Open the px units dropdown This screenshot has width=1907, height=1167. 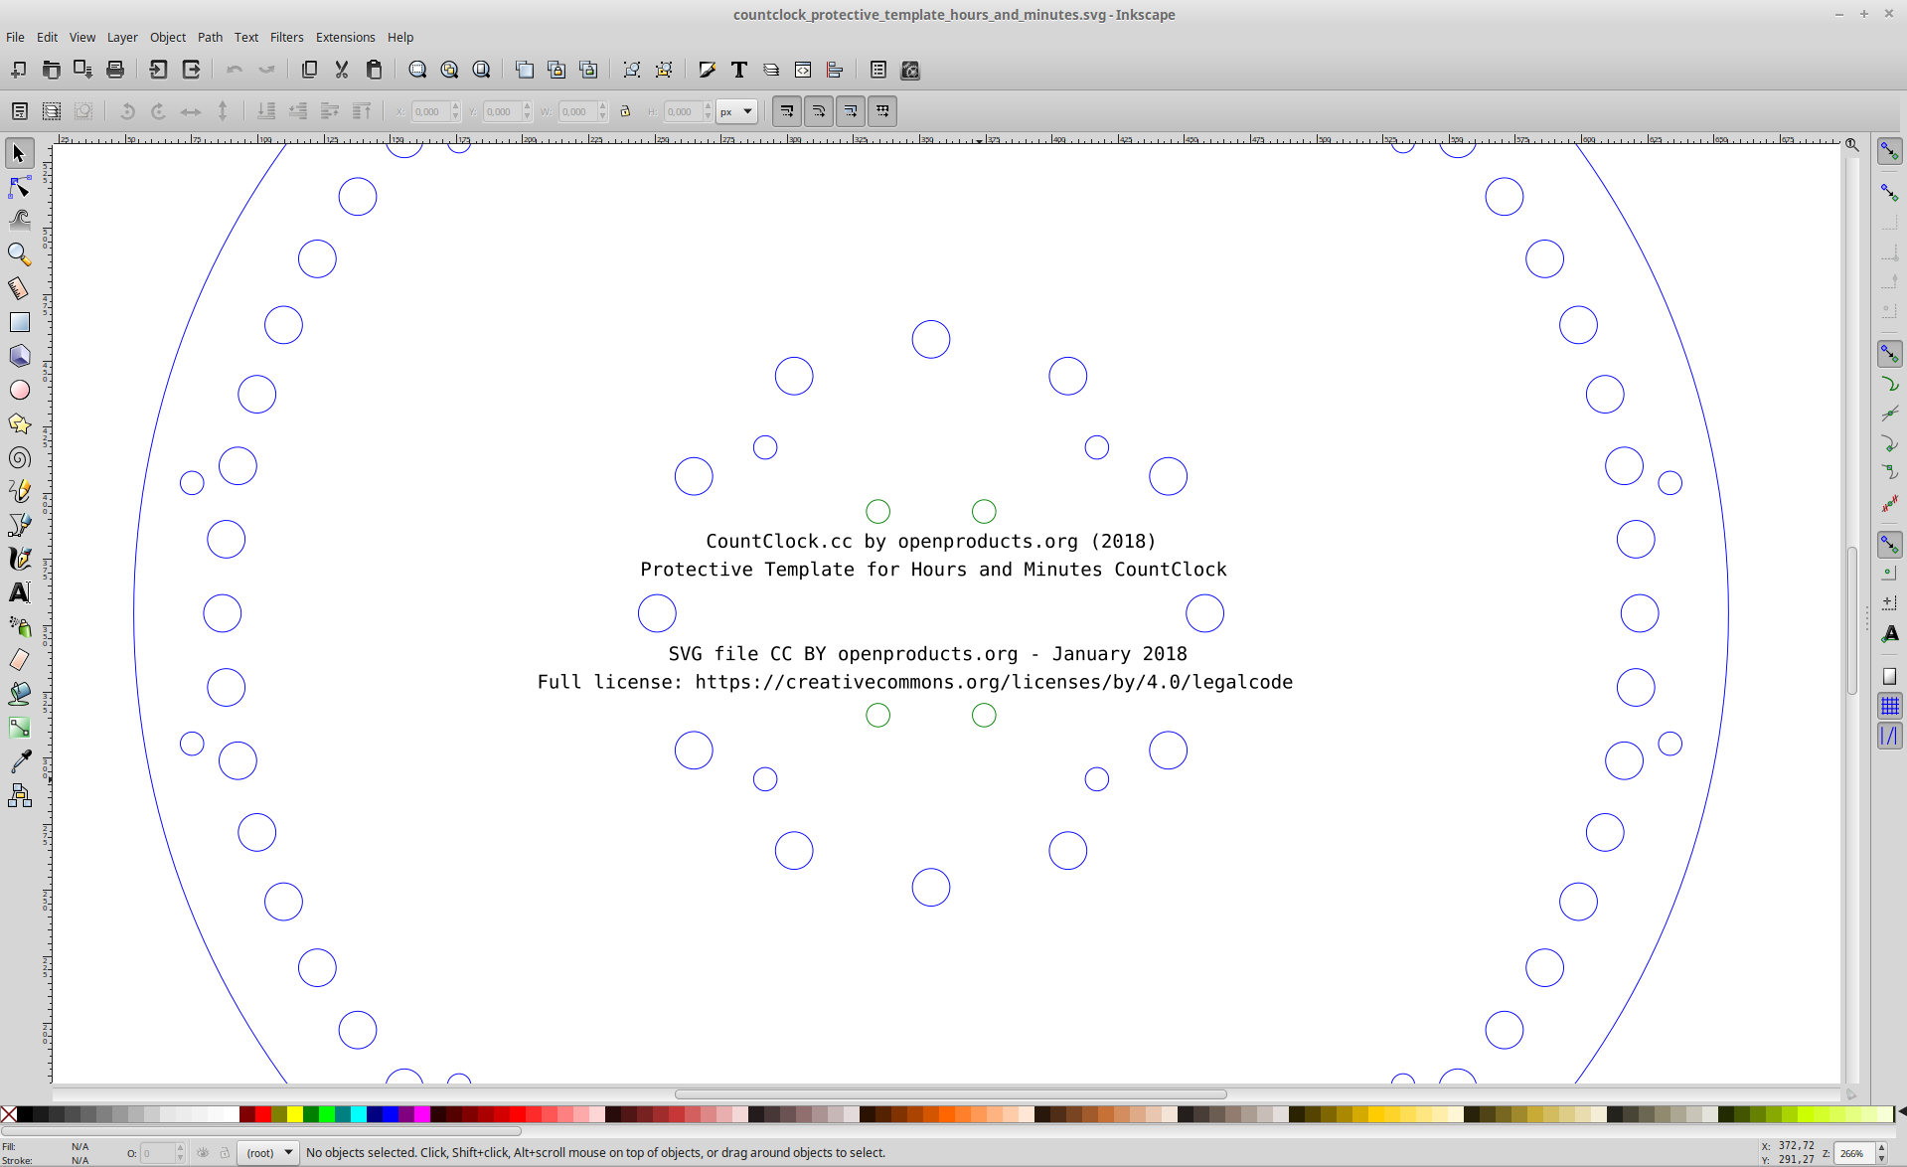[736, 111]
